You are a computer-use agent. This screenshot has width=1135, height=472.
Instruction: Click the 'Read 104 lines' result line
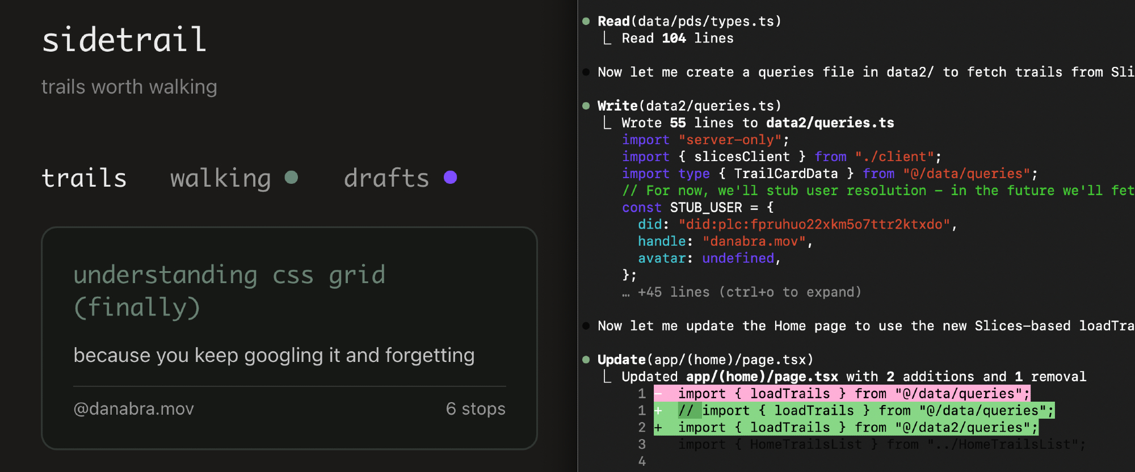tap(677, 39)
